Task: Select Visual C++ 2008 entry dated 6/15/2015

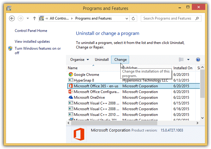Action: click(x=96, y=103)
